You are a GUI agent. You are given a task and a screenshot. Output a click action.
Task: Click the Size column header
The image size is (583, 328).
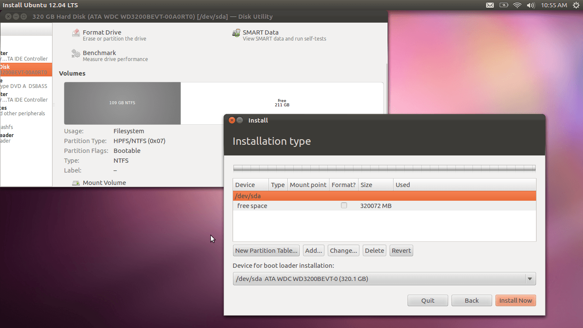[x=376, y=185]
